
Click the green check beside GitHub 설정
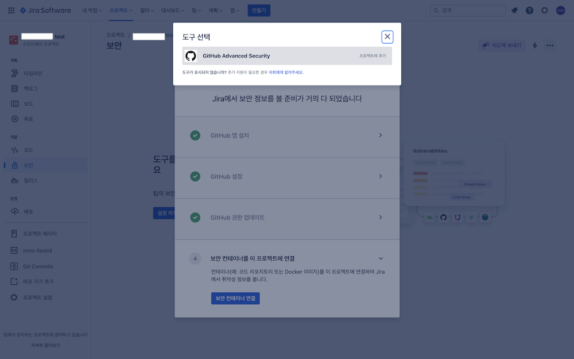click(195, 176)
